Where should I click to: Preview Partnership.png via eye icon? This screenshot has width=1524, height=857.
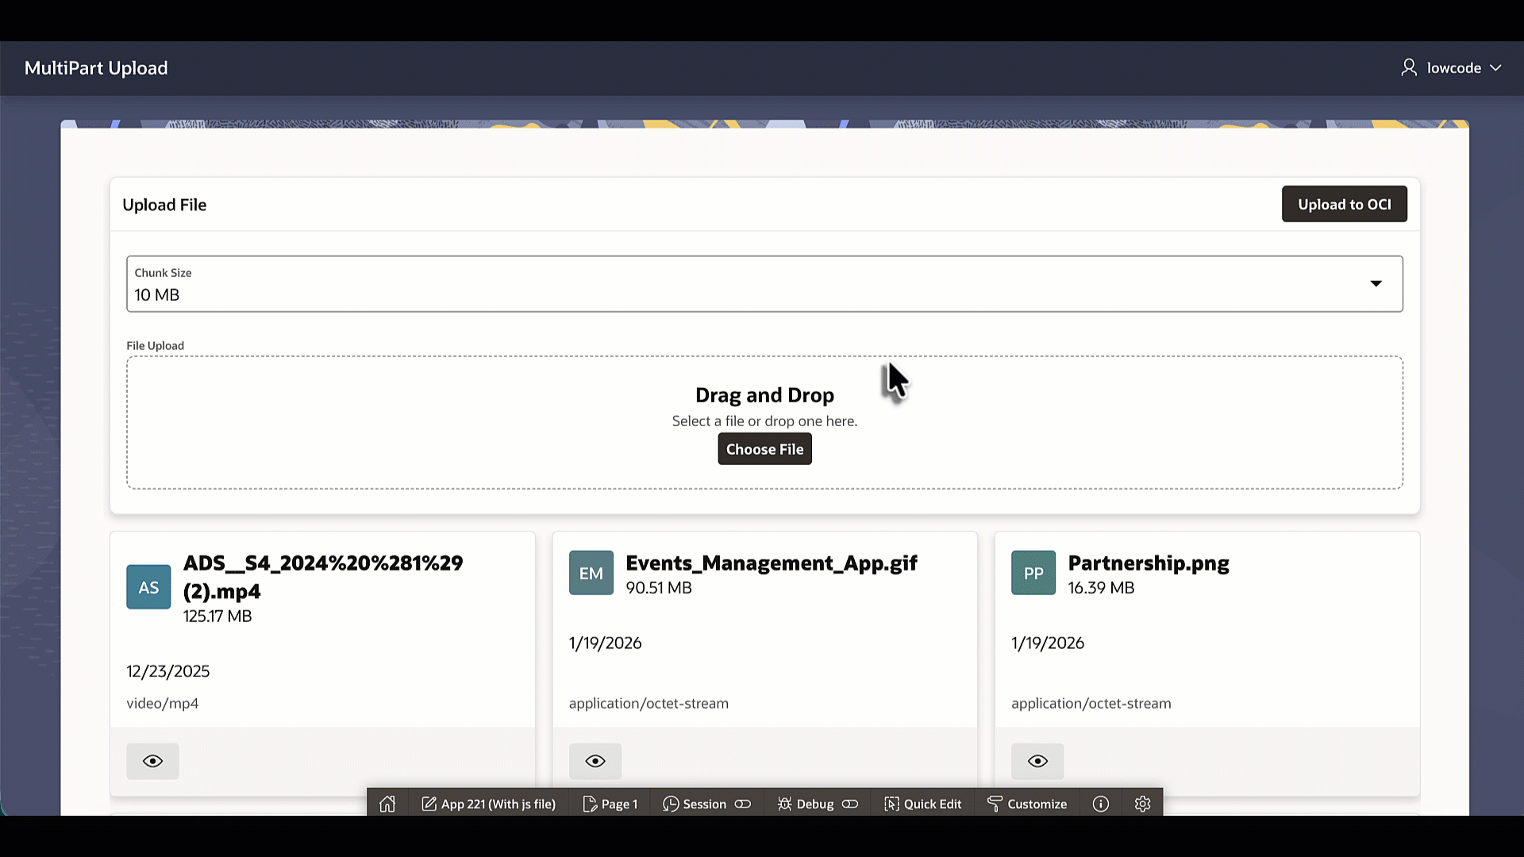click(1037, 761)
